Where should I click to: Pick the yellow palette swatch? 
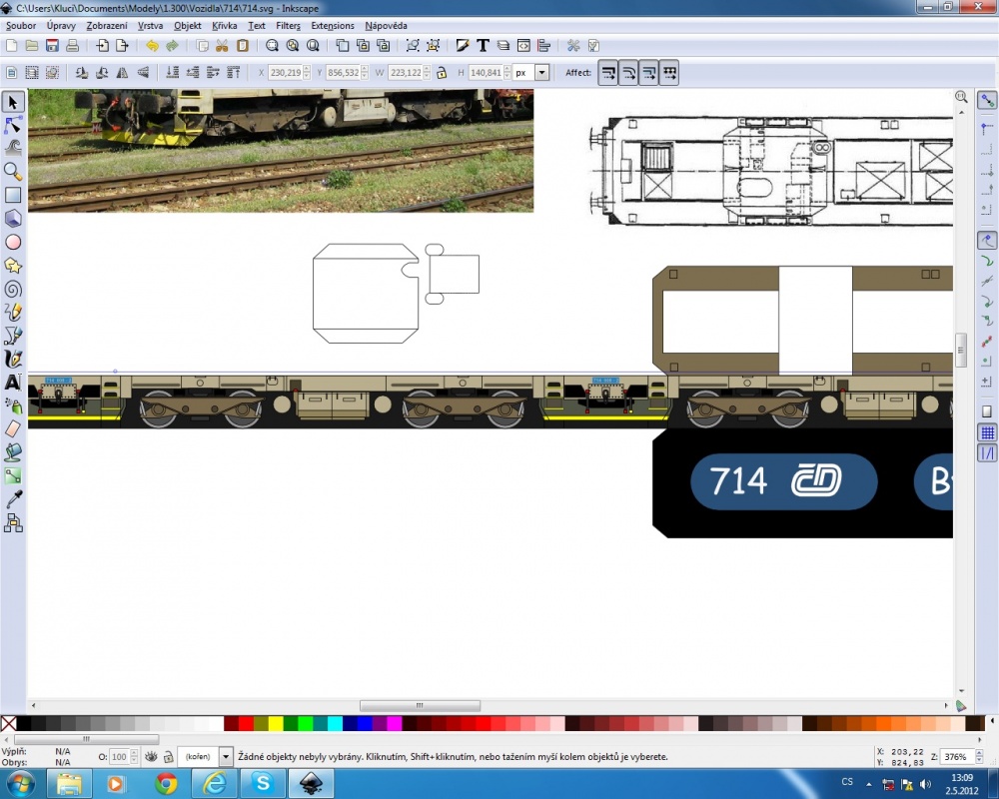coord(276,723)
